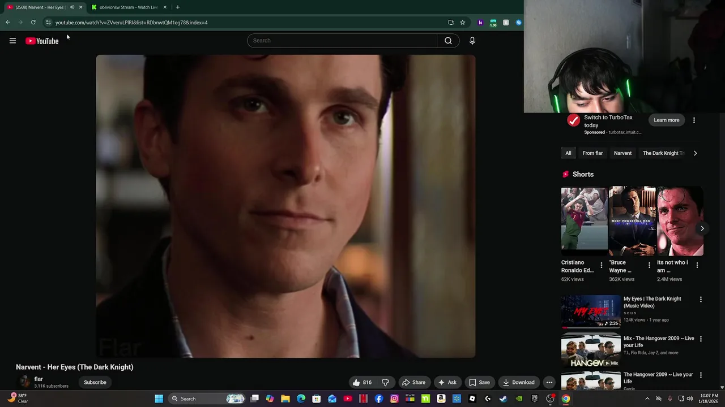This screenshot has width=725, height=407.
Task: Open the purple K extension
Action: [x=480, y=23]
